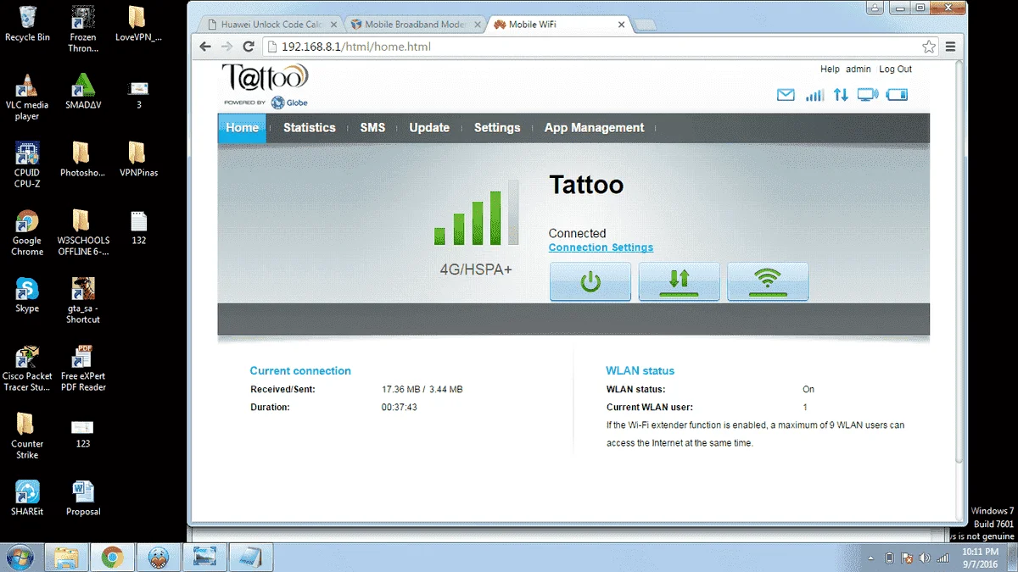1018x572 pixels.
Task: Reload the page with refresh icon
Action: [249, 47]
